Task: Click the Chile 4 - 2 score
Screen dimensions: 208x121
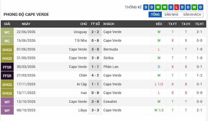Action: (x=95, y=75)
